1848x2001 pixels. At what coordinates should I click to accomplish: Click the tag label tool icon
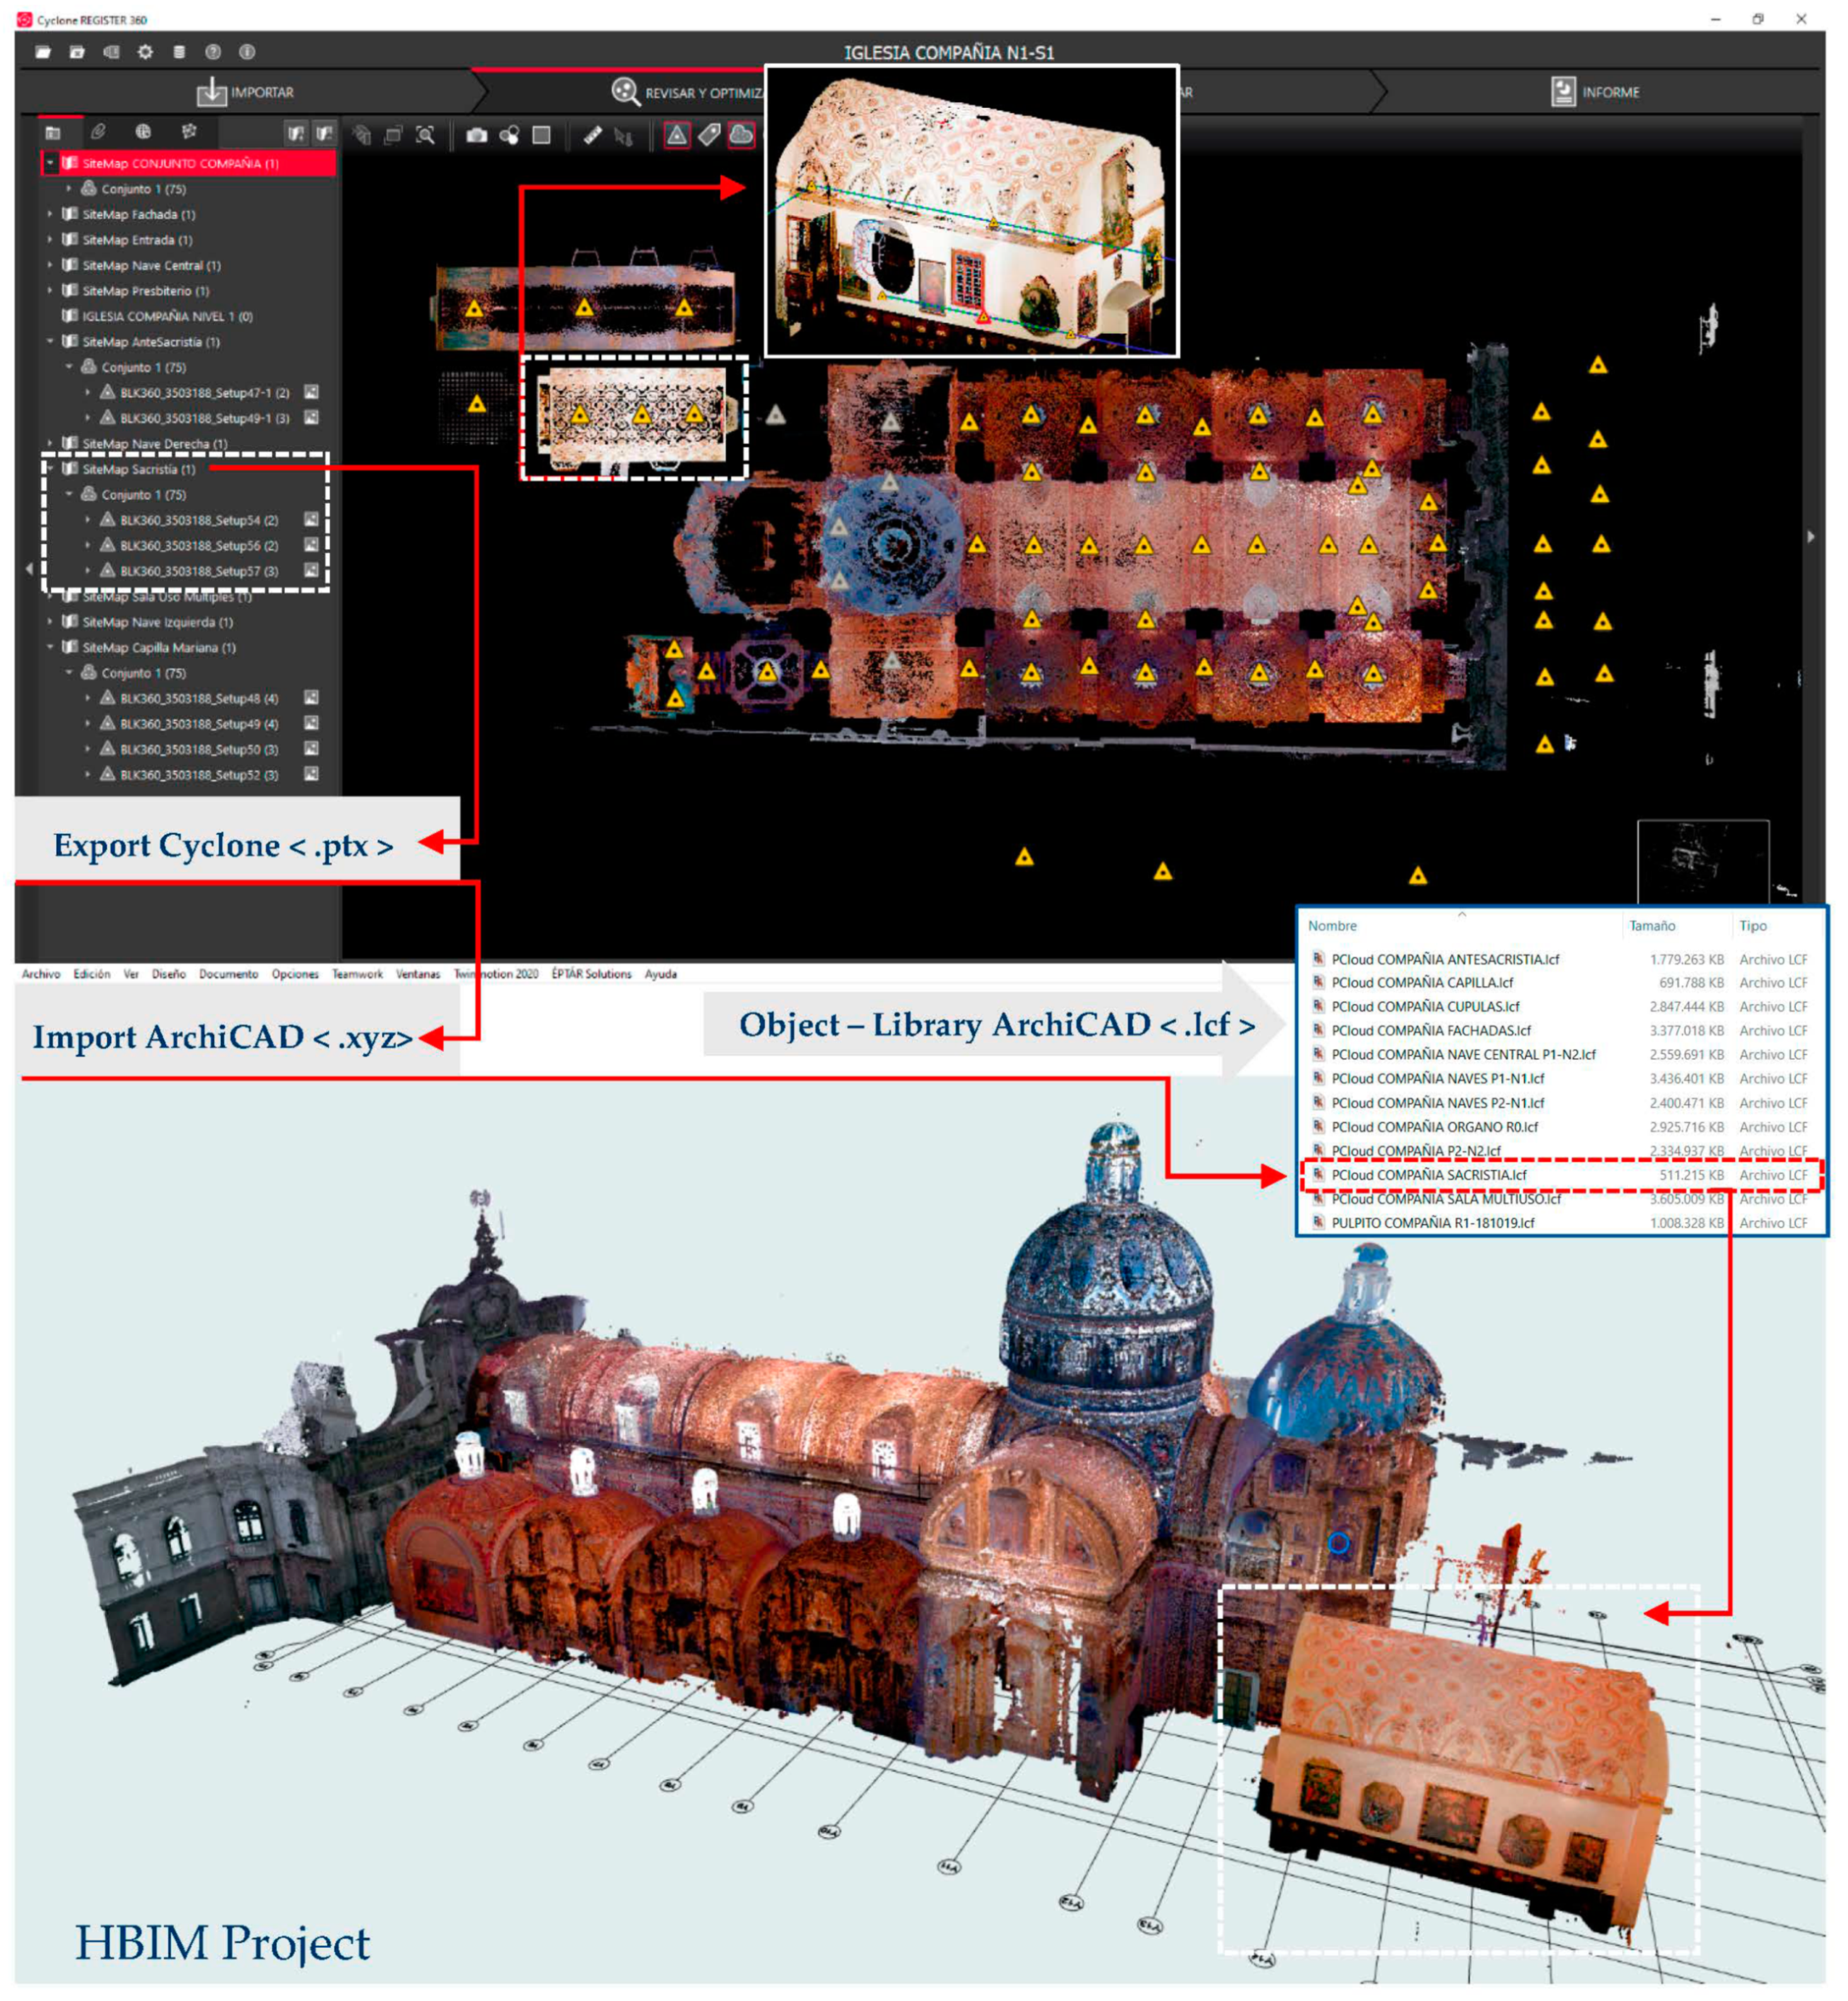click(709, 135)
